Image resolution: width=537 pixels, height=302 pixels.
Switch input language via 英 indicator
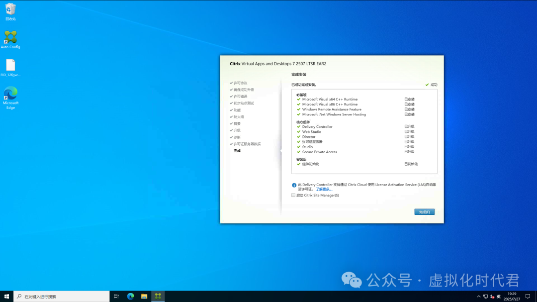(x=499, y=297)
